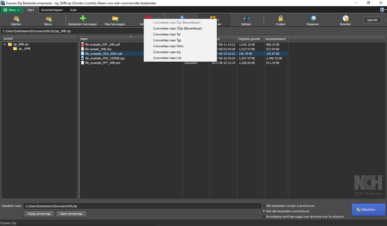
Task: Select 'Niet alle bestanden overschrijven' option
Action: click(x=264, y=211)
